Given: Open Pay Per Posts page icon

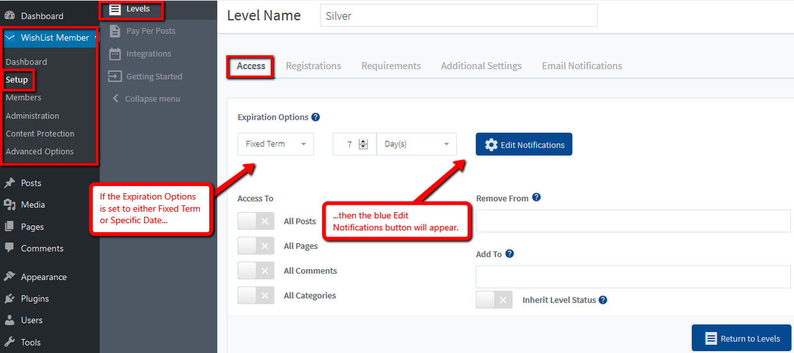Looking at the screenshot, I should pyautogui.click(x=115, y=31).
